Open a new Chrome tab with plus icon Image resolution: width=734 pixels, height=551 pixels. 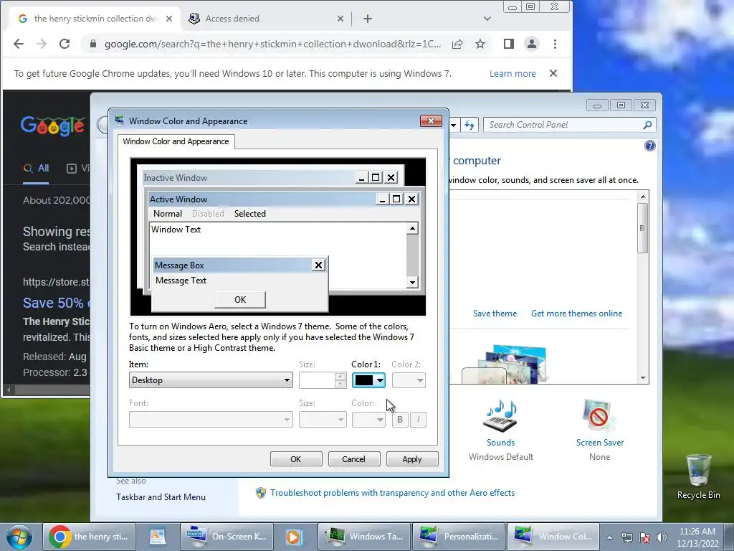coord(368,19)
